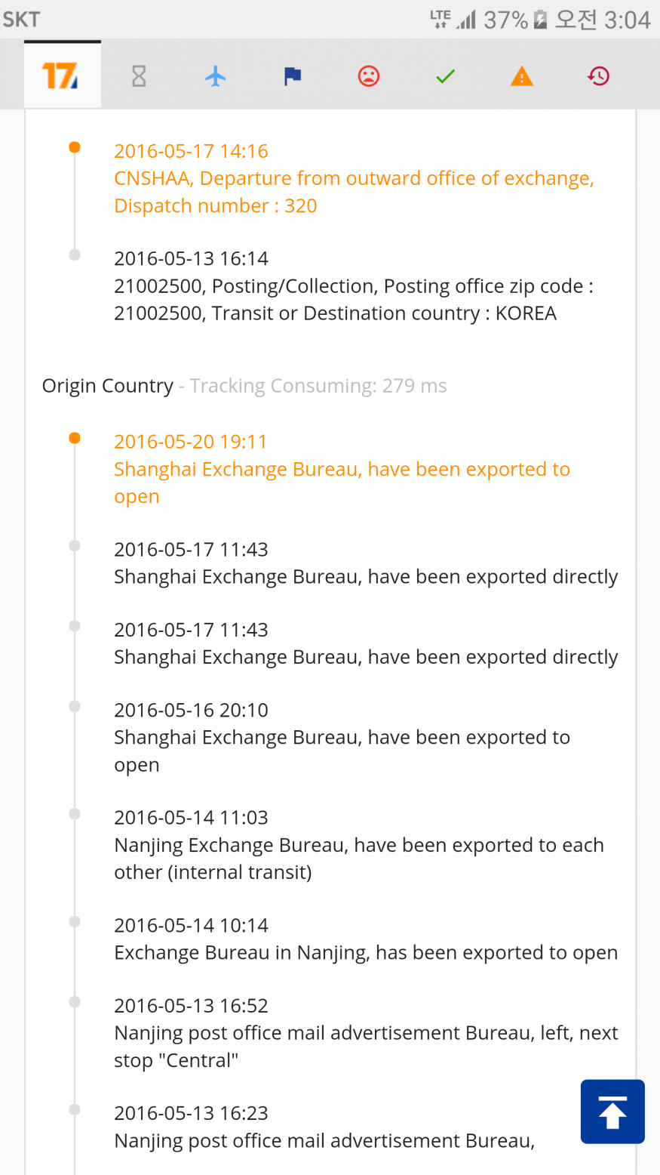This screenshot has width=660, height=1175.
Task: Select the red clock expired-history icon
Action: pyautogui.click(x=599, y=76)
